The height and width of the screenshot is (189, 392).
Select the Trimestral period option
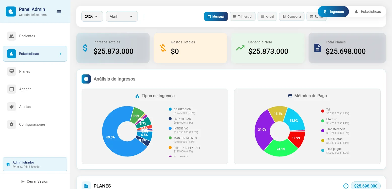pyautogui.click(x=242, y=16)
